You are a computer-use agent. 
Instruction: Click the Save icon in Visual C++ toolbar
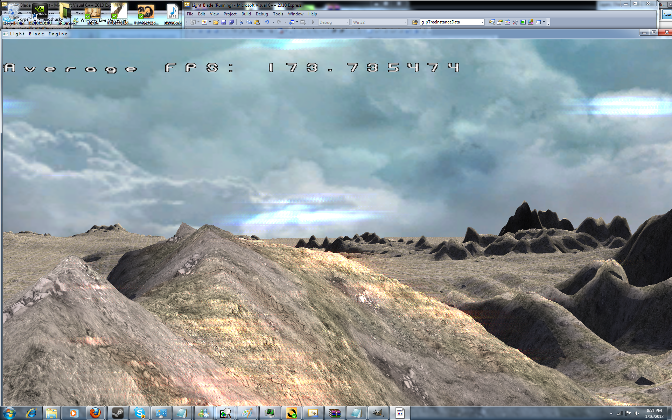point(224,22)
